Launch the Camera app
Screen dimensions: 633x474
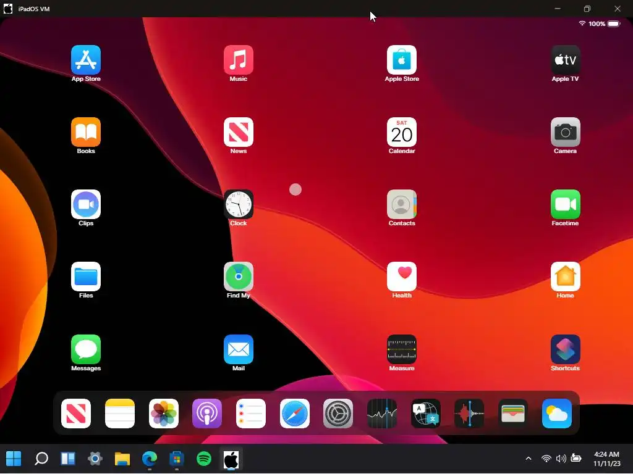click(565, 132)
